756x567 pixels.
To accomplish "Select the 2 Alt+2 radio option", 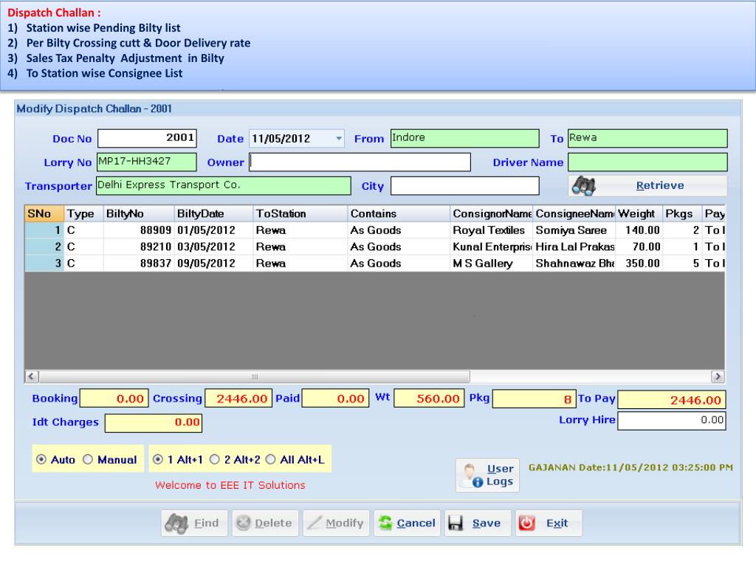I will (215, 459).
